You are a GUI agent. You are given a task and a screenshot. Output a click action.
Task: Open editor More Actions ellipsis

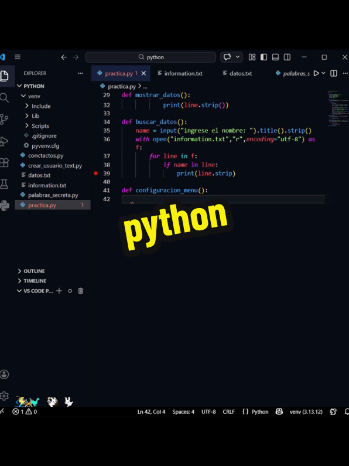[345, 73]
